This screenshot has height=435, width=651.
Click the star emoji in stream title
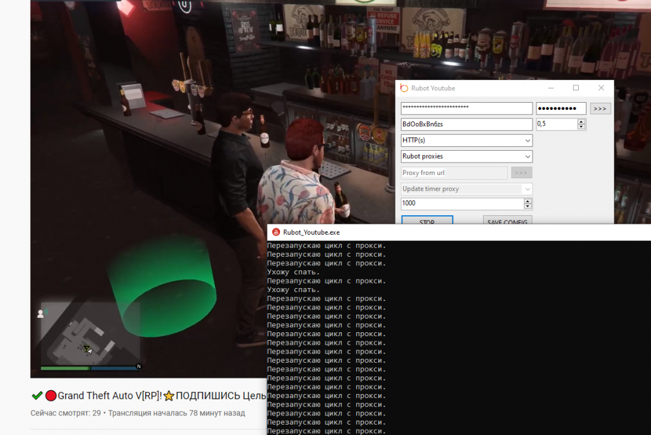point(169,396)
